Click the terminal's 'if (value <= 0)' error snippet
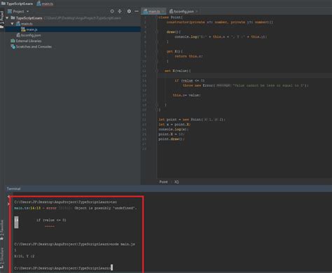The width and height of the screenshot is (332, 273). click(51, 220)
